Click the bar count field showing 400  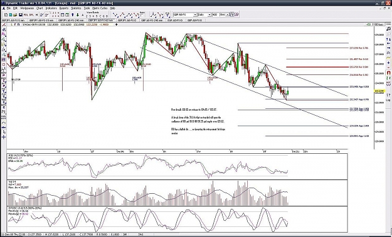[215, 15]
